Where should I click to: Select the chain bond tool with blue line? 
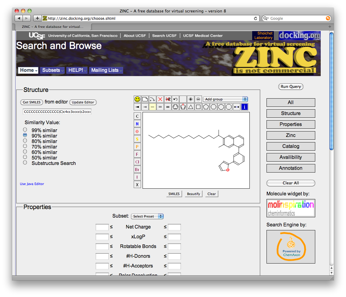click(x=237, y=107)
